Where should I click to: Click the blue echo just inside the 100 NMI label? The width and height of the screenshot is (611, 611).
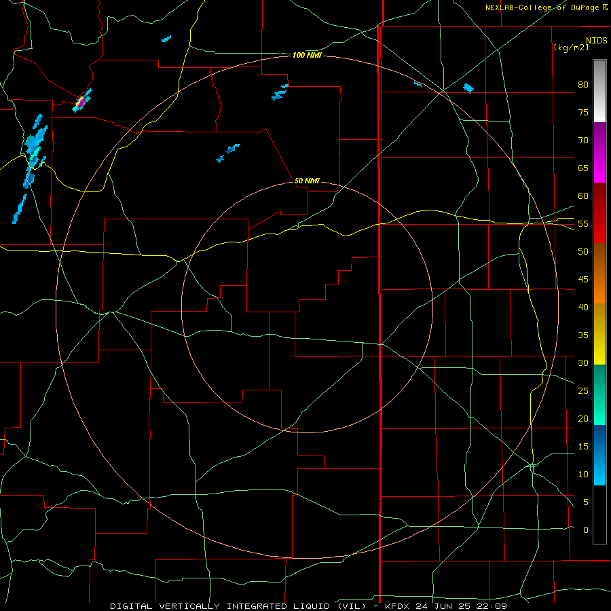click(x=280, y=92)
